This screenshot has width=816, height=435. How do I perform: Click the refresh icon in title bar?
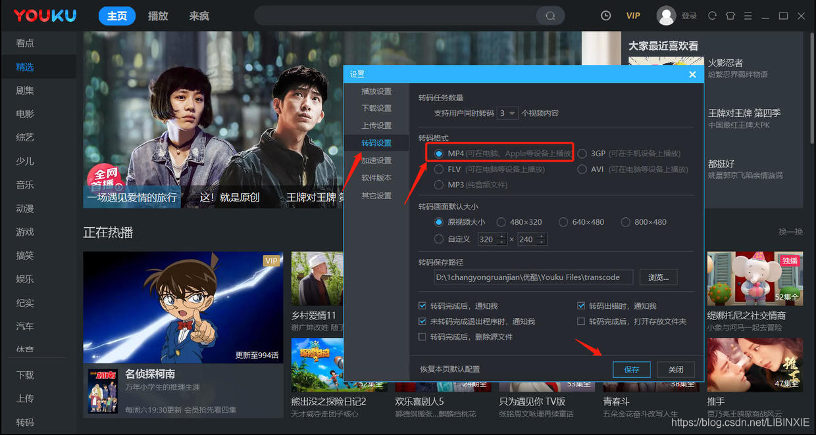coord(712,15)
